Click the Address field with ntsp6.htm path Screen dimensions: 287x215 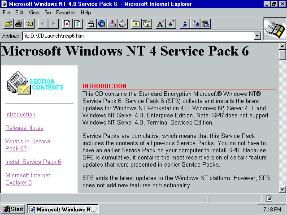pos(138,36)
